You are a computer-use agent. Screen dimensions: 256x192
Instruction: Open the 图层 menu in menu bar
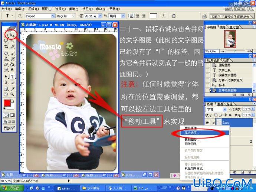click(47, 9)
